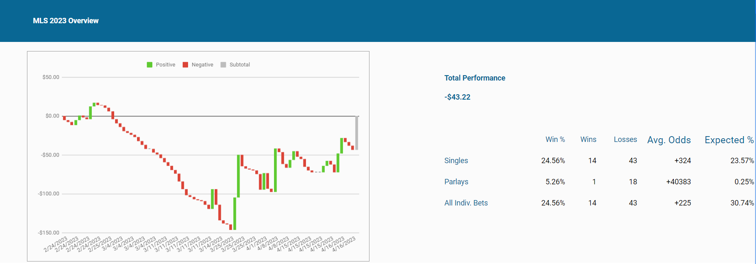Click Parlays expected 0.25%
This screenshot has width=756, height=264.
[744, 182]
